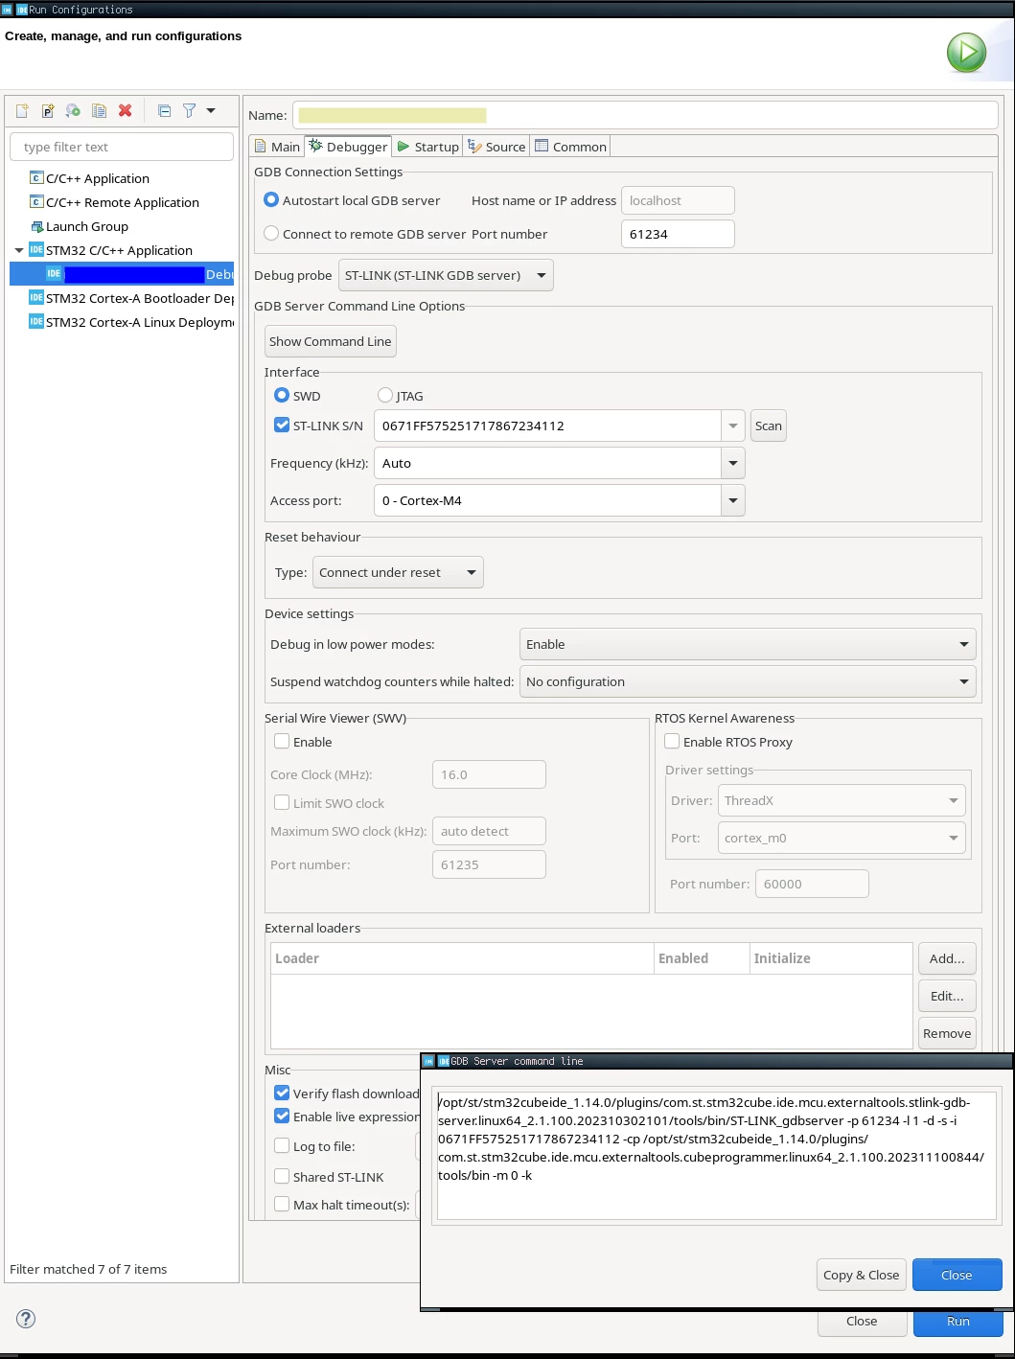This screenshot has height=1359, width=1015.
Task: Delete selected launch configuration red X
Action: (x=125, y=111)
